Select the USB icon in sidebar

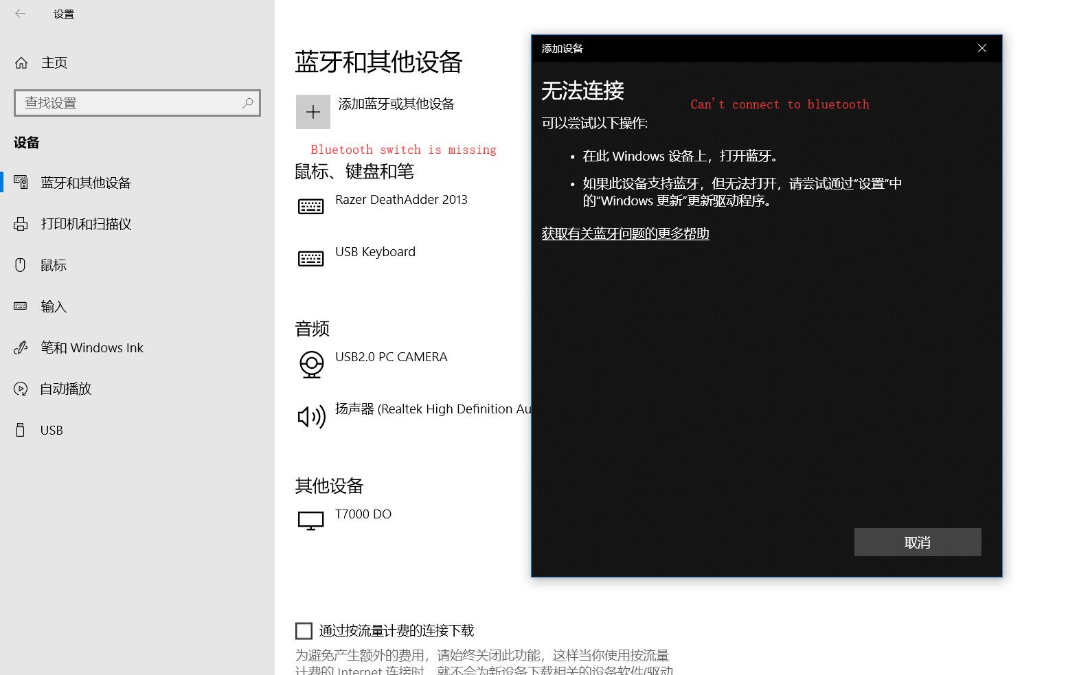click(x=21, y=430)
